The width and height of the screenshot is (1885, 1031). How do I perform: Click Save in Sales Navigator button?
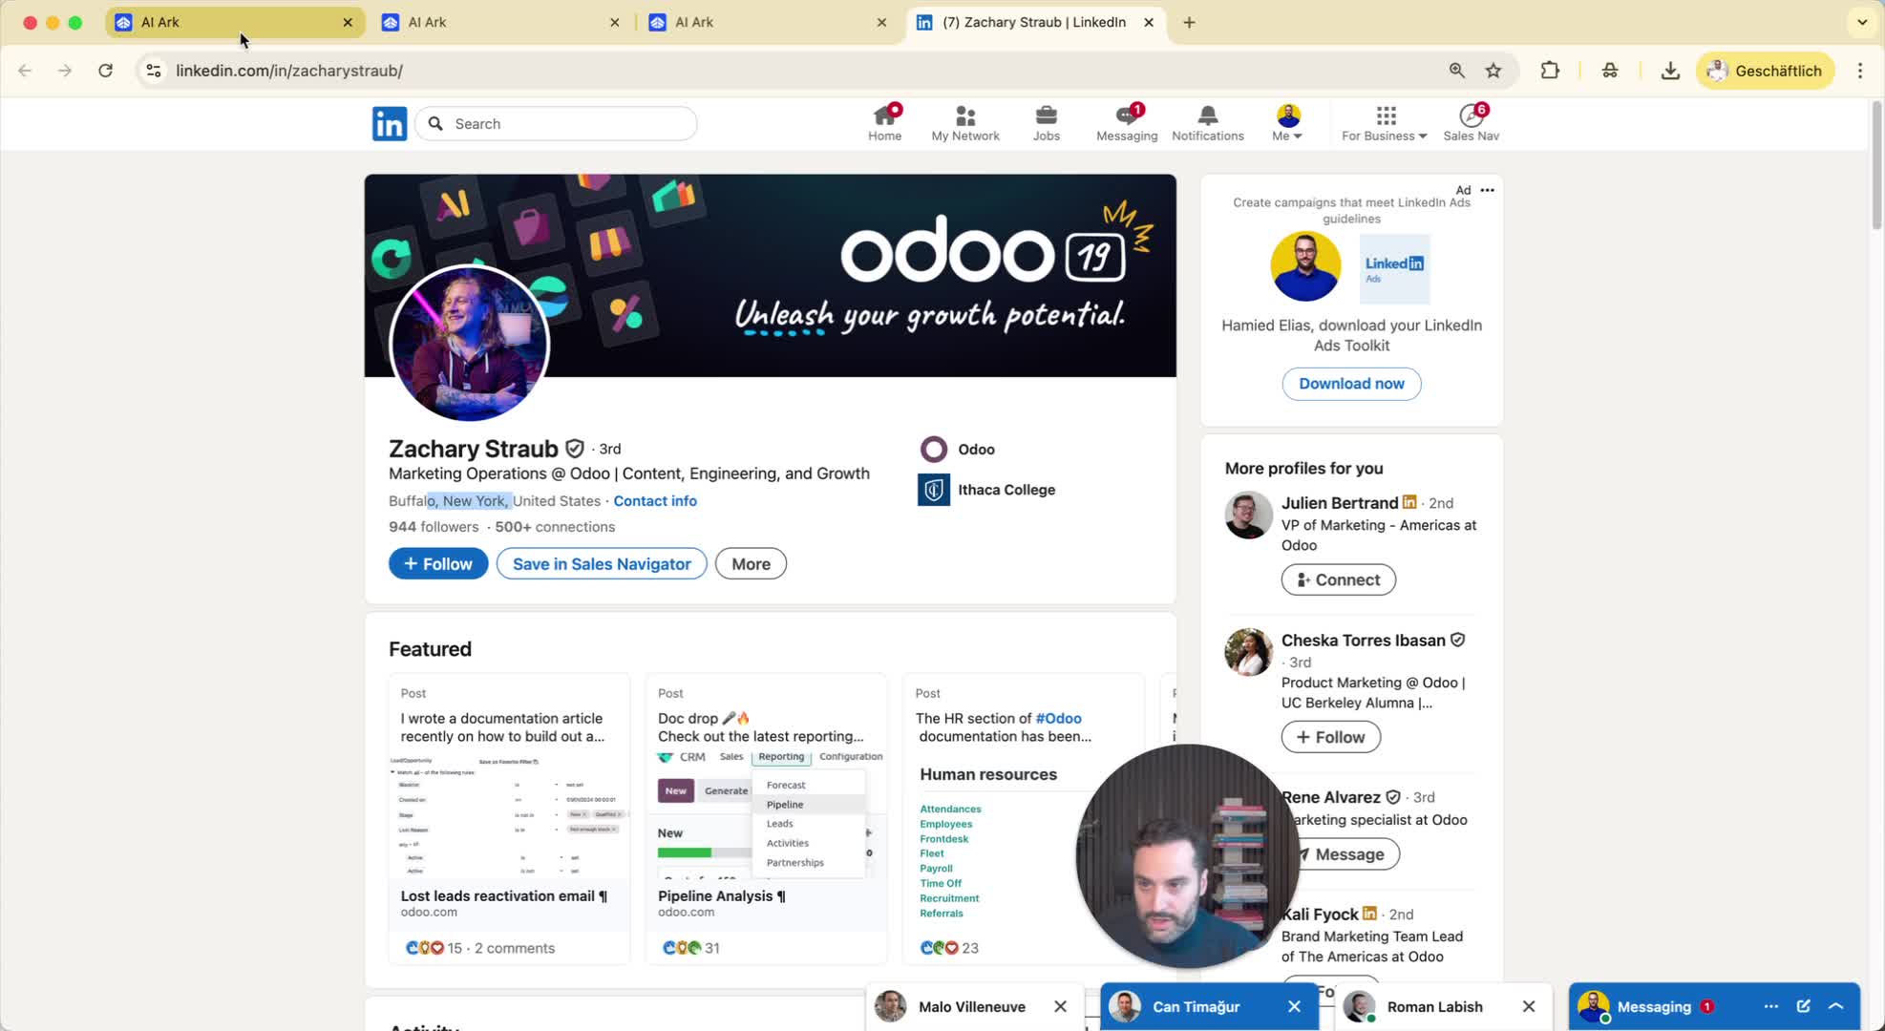pyautogui.click(x=602, y=564)
